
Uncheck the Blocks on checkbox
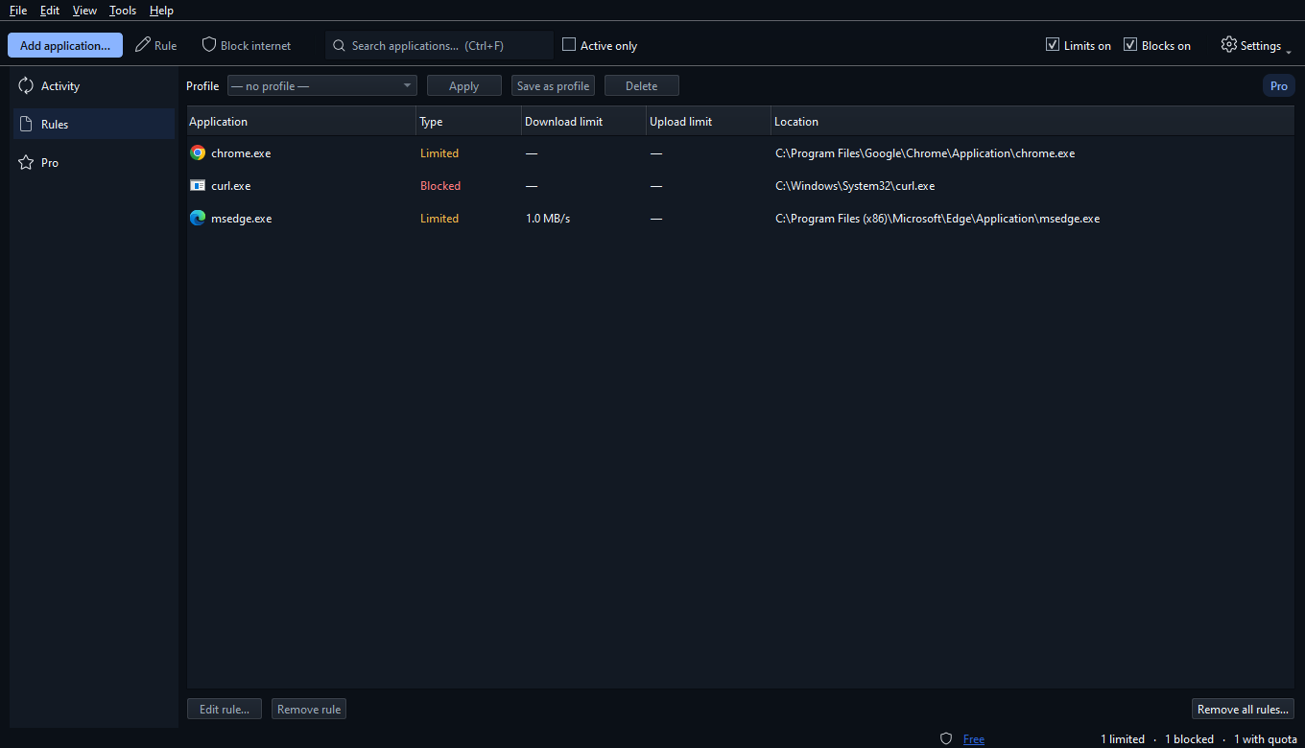coord(1130,44)
